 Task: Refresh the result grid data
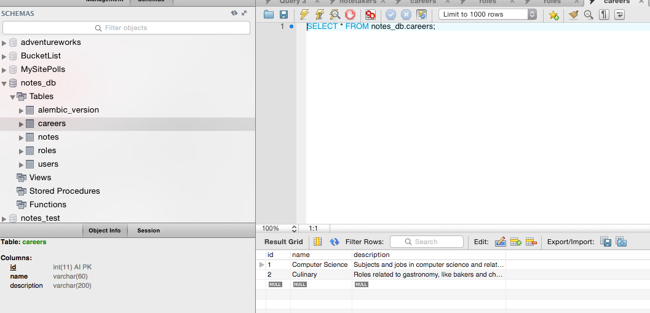(335, 242)
